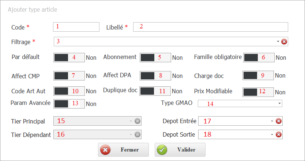Click the Tier Dépendant clear icon

pyautogui.click(x=137, y=134)
